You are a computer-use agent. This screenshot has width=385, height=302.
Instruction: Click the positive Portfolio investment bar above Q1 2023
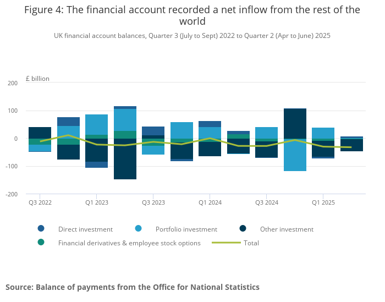point(96,124)
